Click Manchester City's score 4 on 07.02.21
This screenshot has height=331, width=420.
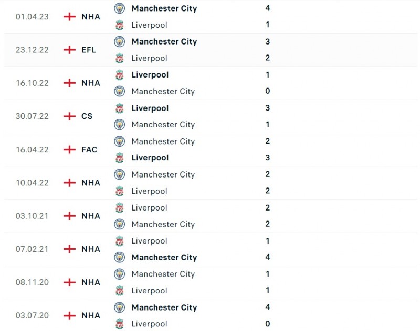(x=268, y=257)
